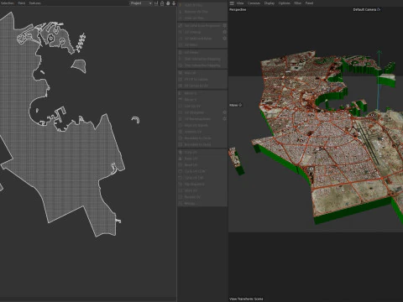Open the Display menu
The image size is (403, 302).
[x=270, y=3]
